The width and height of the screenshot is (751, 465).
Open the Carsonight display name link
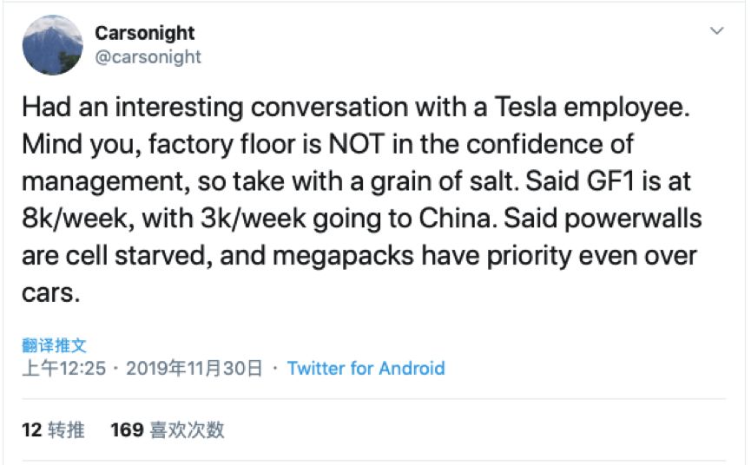144,33
